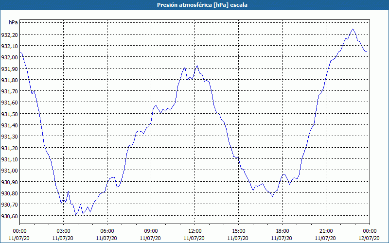The image size is (389, 243).
Task: Click the 12:00 time axis label
Action: point(195,231)
